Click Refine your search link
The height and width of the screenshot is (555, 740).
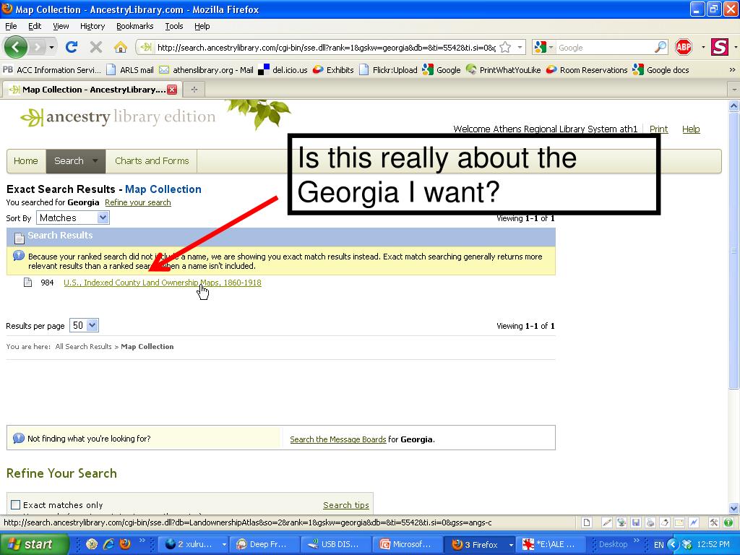pos(138,202)
